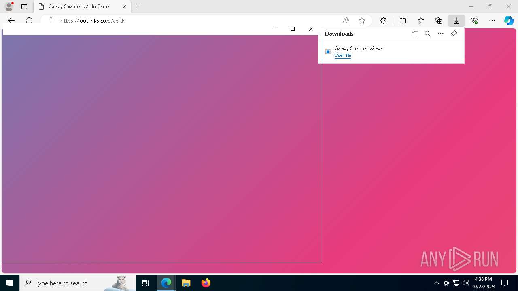Select the Galaxy Swapper v2.exe download entry
Viewport: 518px width, 291px height.
coord(391,52)
